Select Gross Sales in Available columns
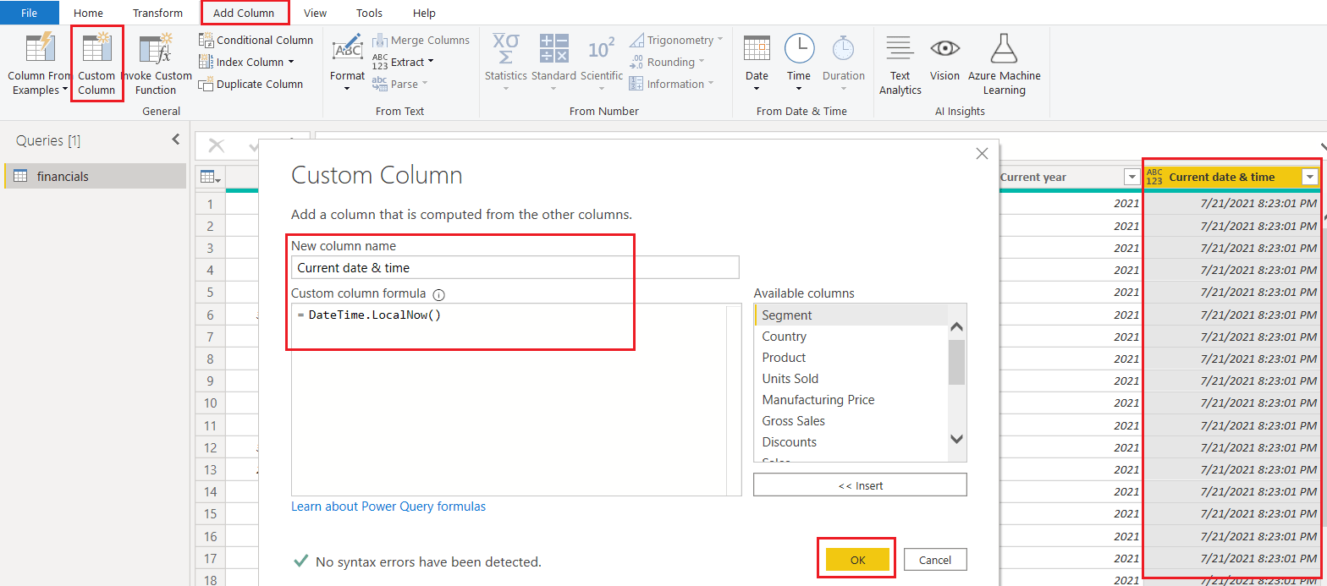This screenshot has width=1327, height=586. click(850, 420)
